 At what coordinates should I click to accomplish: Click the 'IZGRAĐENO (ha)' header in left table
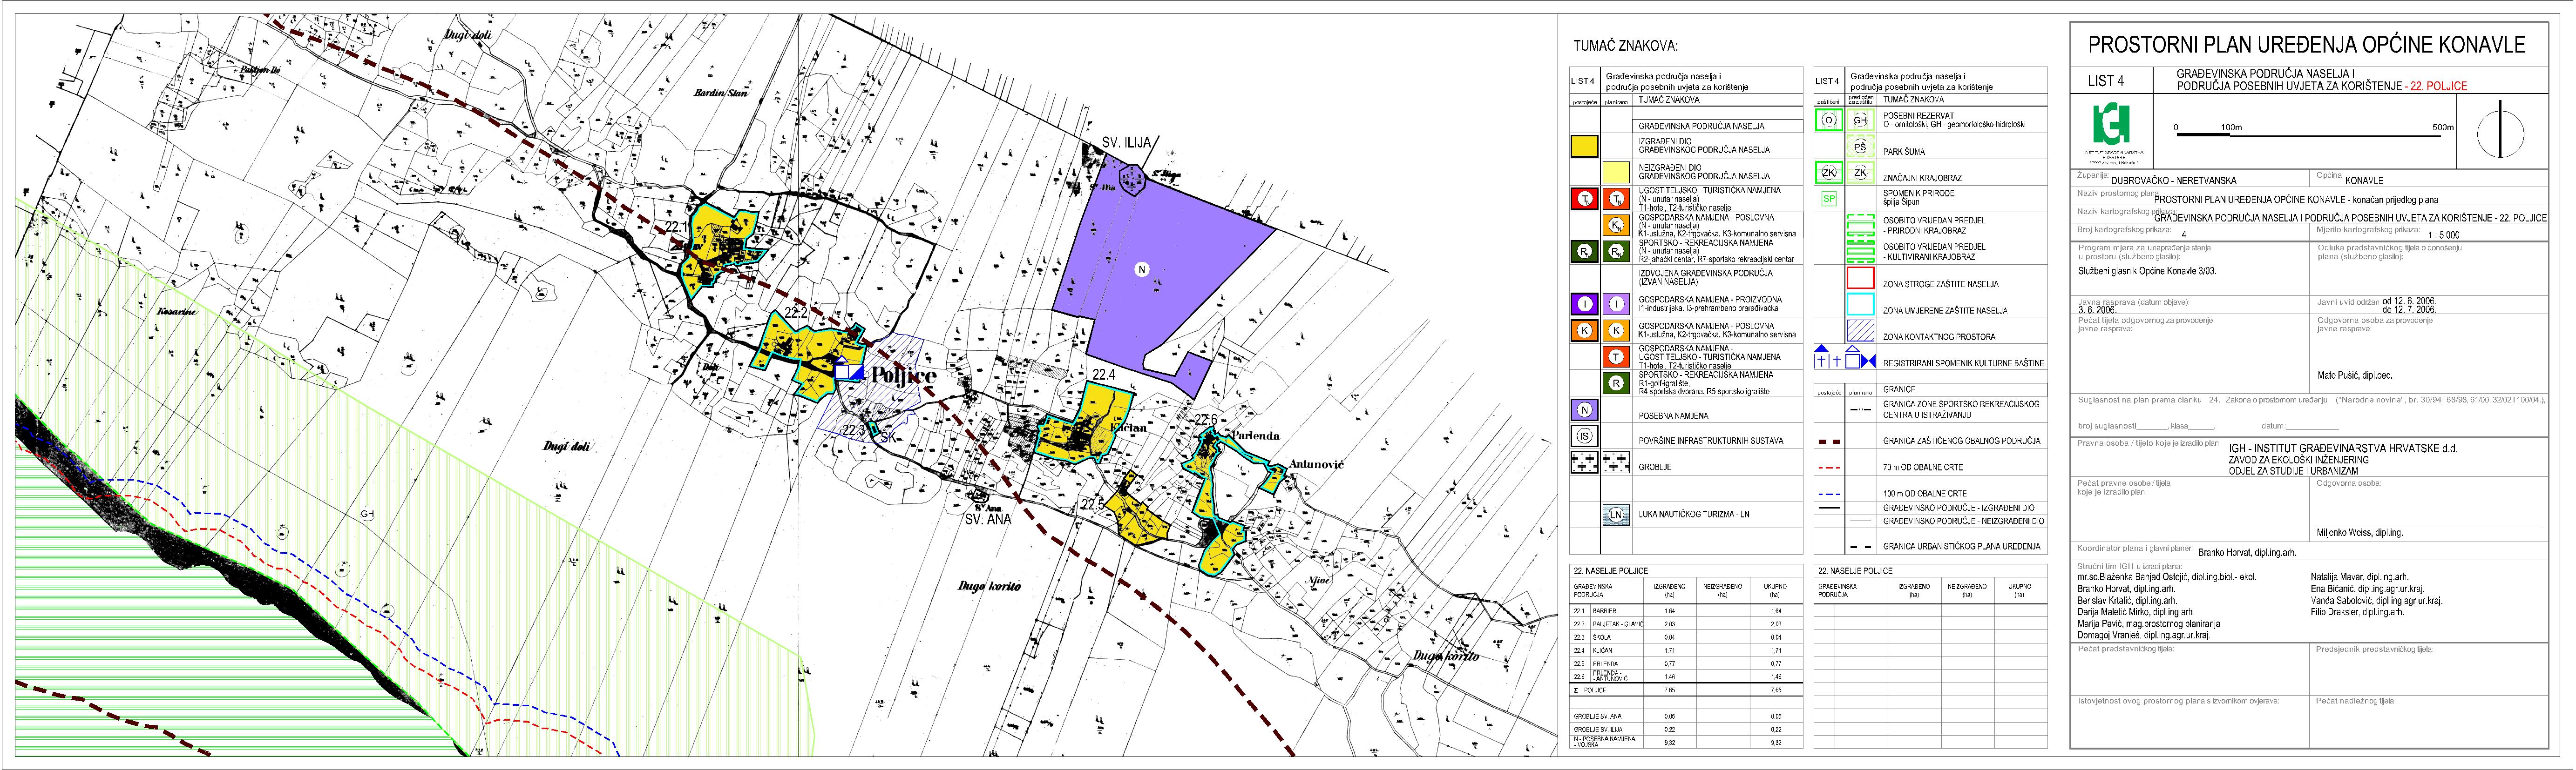coord(1670,590)
